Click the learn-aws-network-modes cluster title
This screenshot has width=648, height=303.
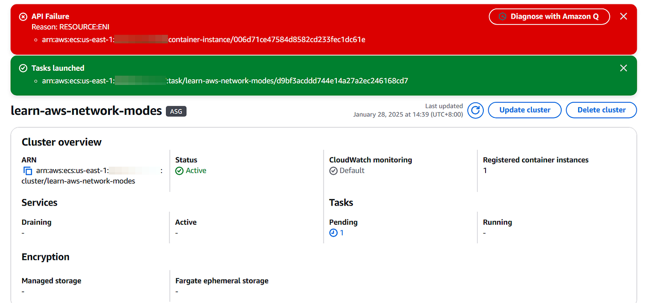pyautogui.click(x=86, y=111)
